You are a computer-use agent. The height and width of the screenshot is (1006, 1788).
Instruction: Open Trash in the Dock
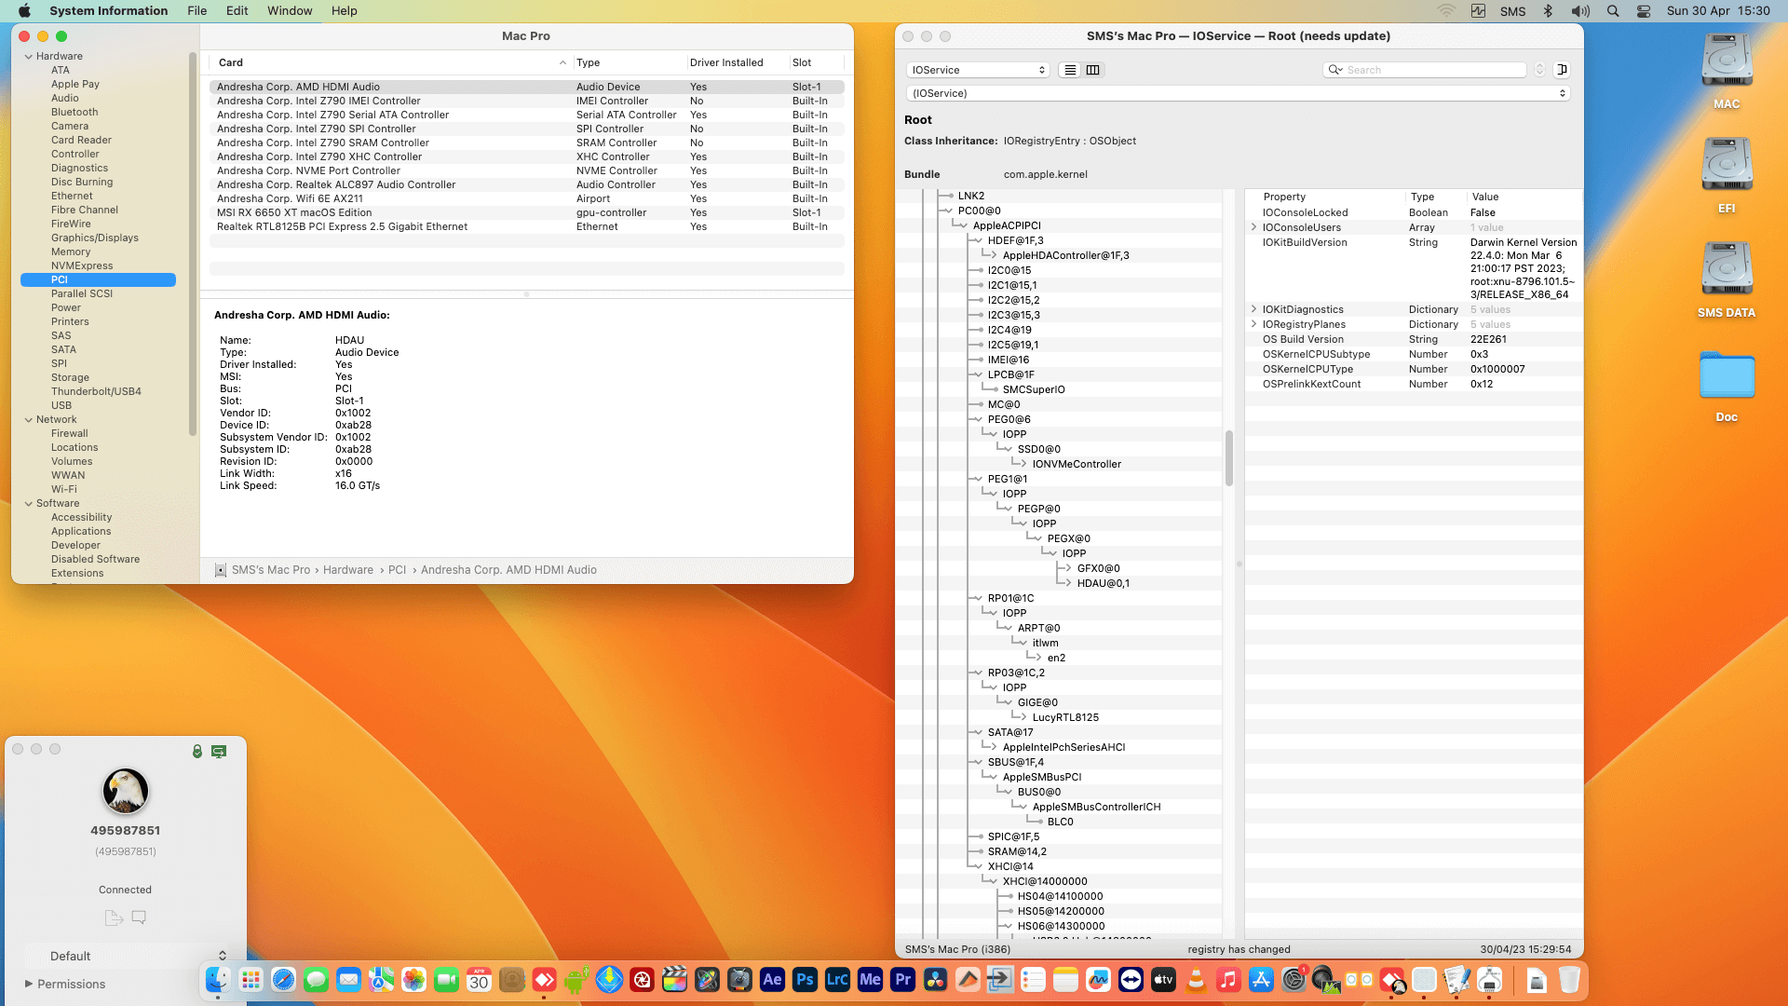pos(1569,980)
